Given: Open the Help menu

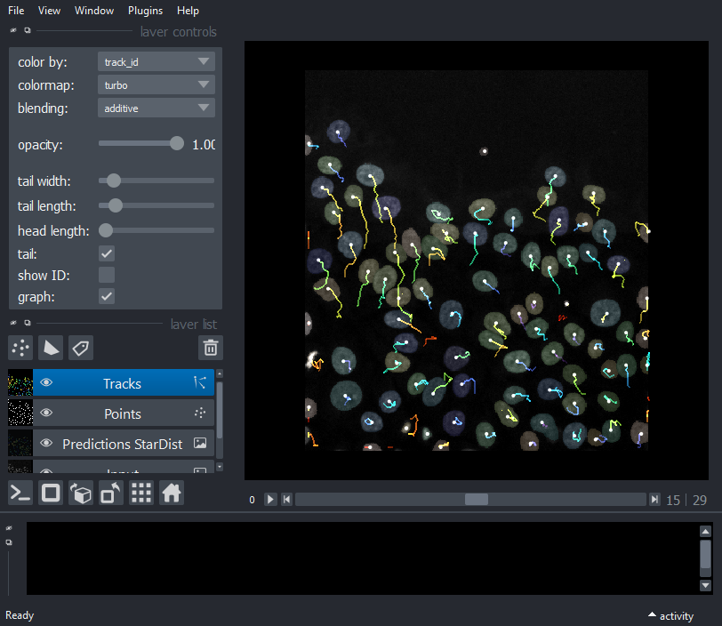Looking at the screenshot, I should 188,11.
